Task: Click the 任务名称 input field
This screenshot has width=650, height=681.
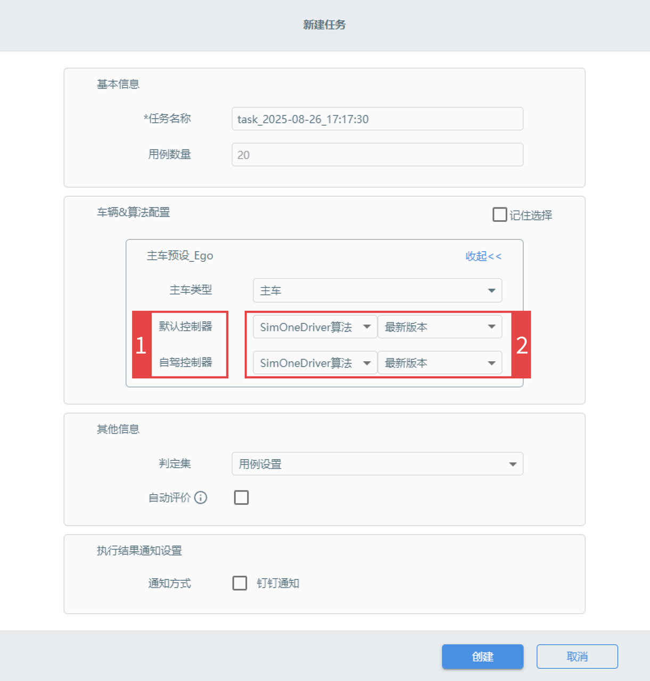Action: [x=377, y=119]
